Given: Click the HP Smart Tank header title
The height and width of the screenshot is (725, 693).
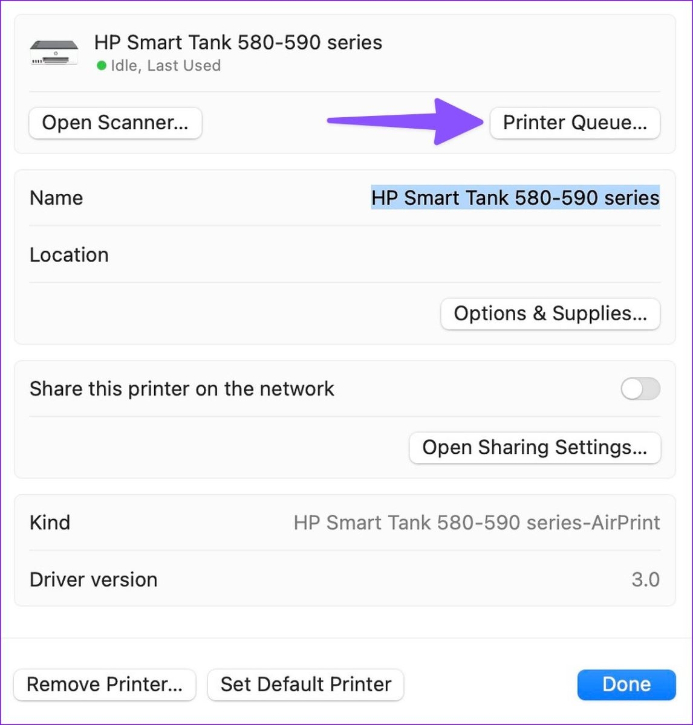Looking at the screenshot, I should pyautogui.click(x=238, y=43).
